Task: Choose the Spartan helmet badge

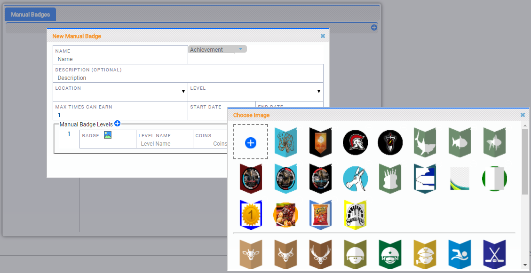Action: pos(355,142)
